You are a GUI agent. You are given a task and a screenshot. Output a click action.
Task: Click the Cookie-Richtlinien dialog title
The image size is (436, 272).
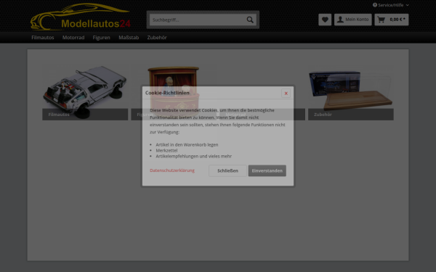[167, 93]
